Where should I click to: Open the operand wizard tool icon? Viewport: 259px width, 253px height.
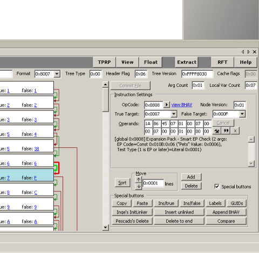tap(217, 131)
